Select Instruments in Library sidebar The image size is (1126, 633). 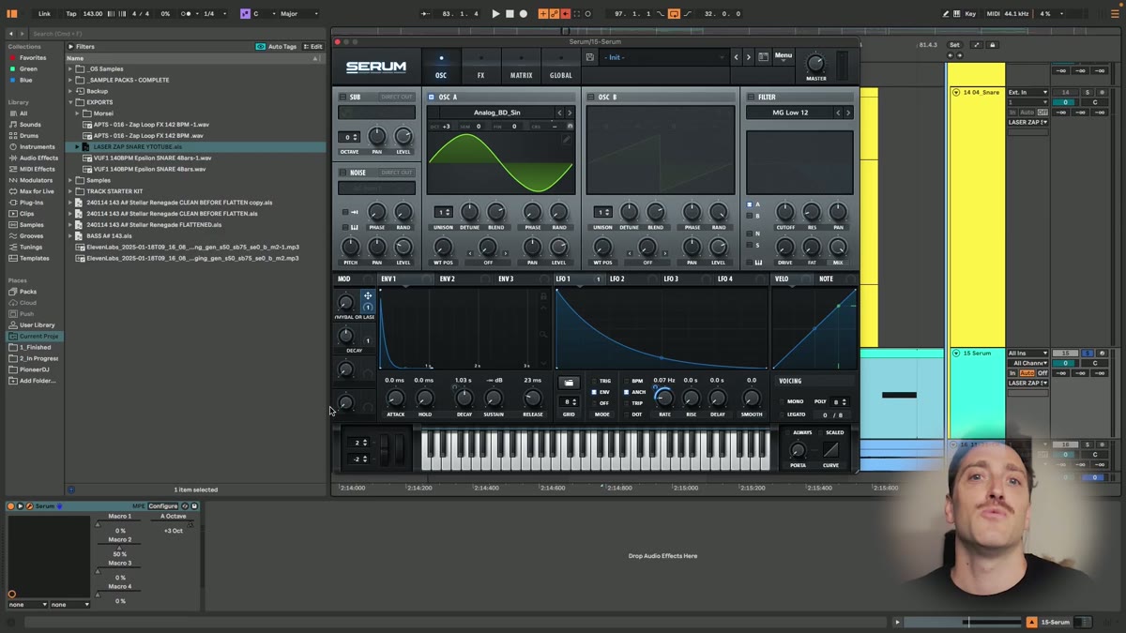tap(38, 146)
